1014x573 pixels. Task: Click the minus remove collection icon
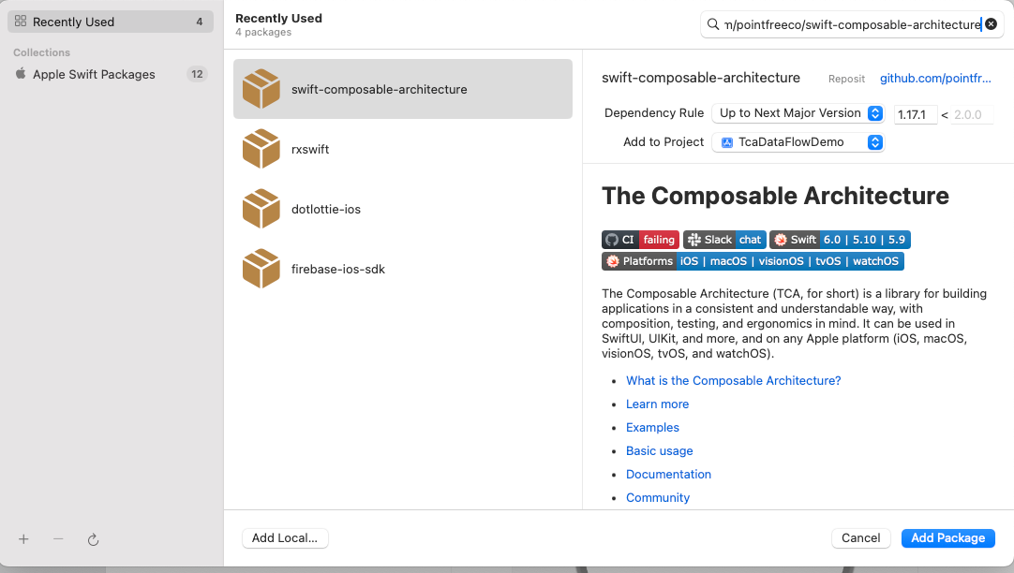58,539
